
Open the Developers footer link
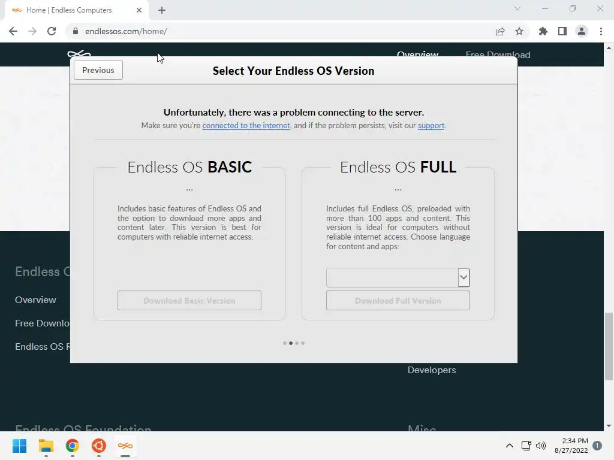[x=432, y=370]
